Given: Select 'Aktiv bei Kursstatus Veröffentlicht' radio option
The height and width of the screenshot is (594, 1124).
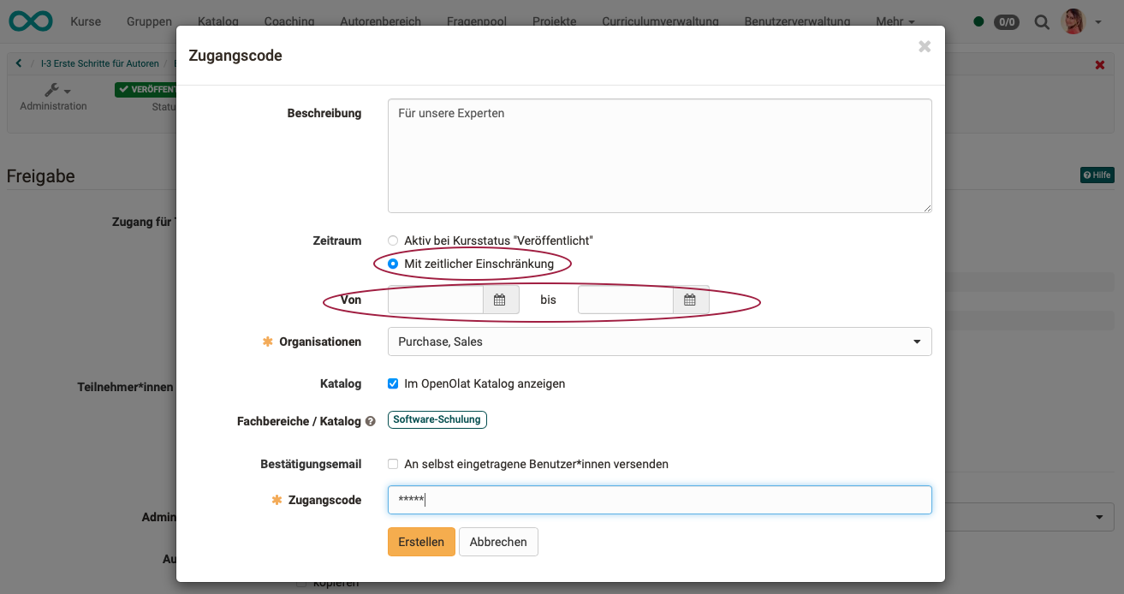Looking at the screenshot, I should pos(393,241).
